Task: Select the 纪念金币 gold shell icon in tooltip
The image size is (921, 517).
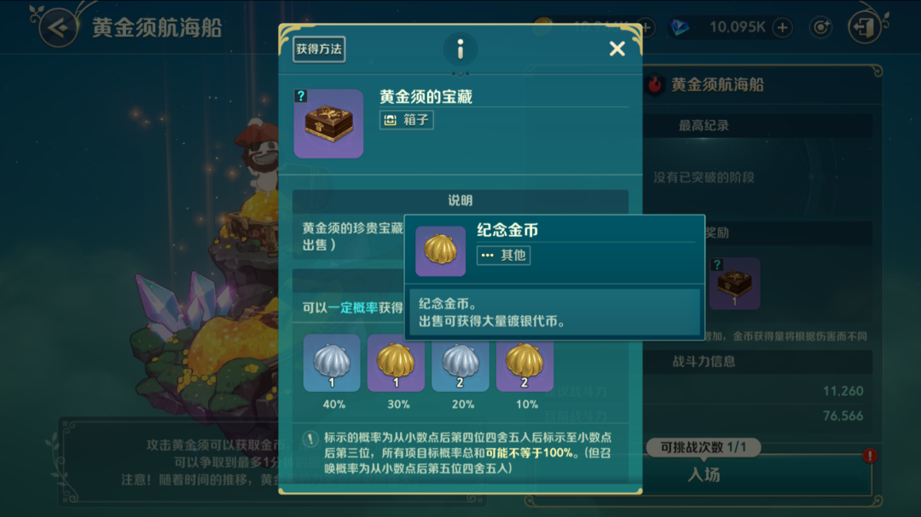Action: [440, 251]
